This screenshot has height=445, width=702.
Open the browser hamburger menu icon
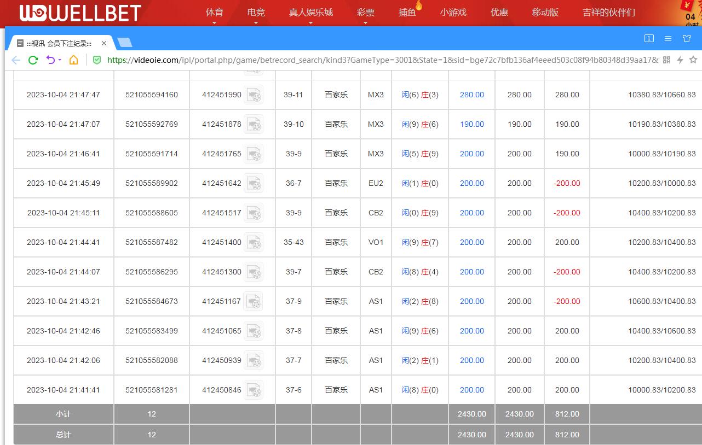668,38
